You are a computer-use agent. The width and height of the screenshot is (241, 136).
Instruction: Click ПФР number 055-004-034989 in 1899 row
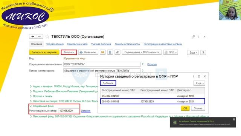click(110, 96)
